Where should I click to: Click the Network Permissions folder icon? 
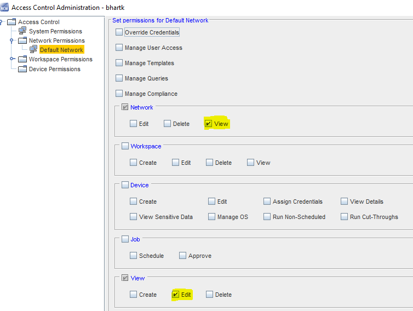point(22,41)
